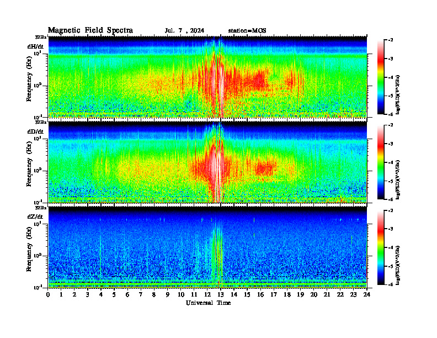The width and height of the screenshot is (437, 338).
Task: Click the dZ/dt spectrogram plot
Action: [x=207, y=247]
